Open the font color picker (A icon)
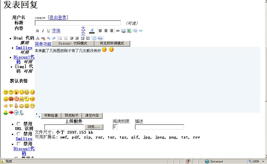267x164 pixels. [x=92, y=31]
